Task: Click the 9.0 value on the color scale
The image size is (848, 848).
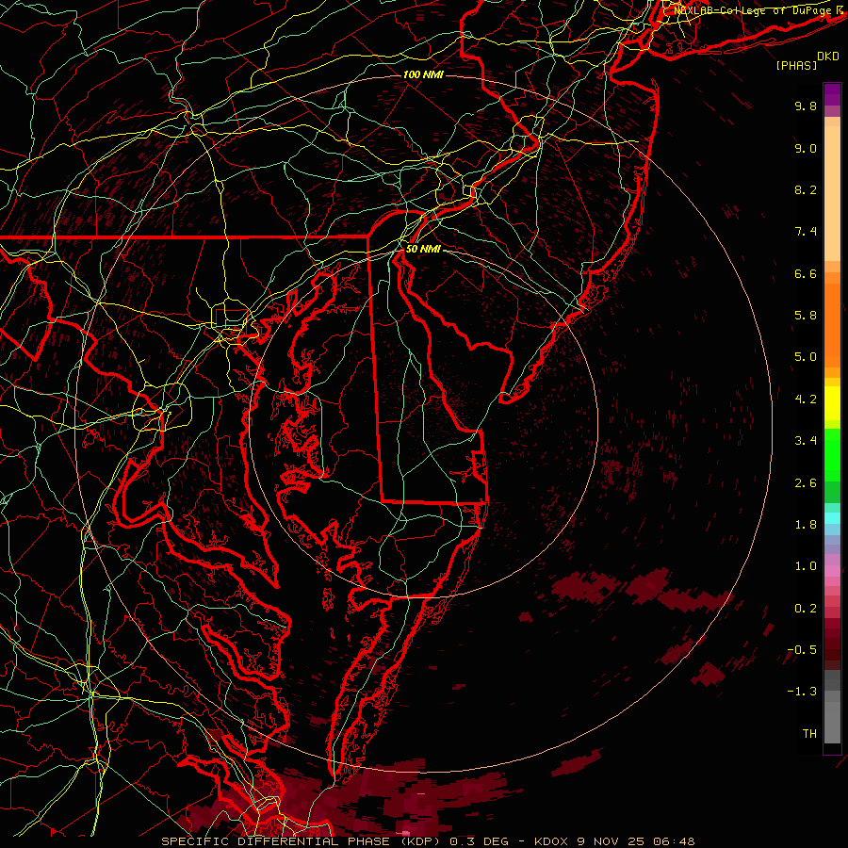Action: [806, 148]
